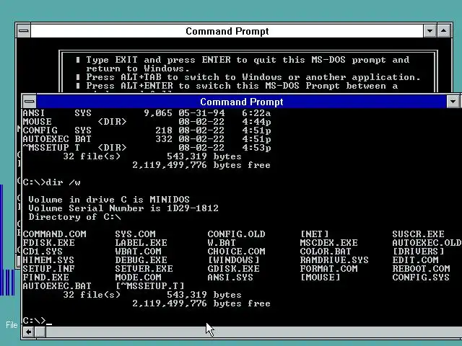Activate the back window via its white title bar

pos(227,31)
